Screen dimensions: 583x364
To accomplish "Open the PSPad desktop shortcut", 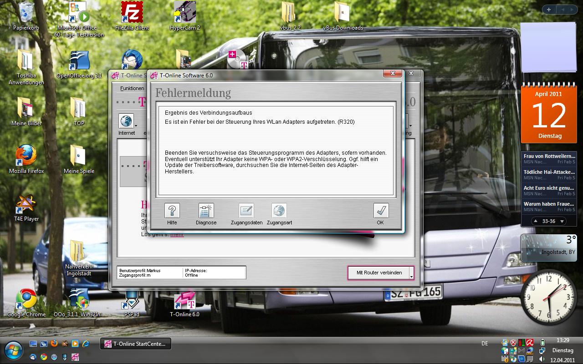I will pos(131,300).
